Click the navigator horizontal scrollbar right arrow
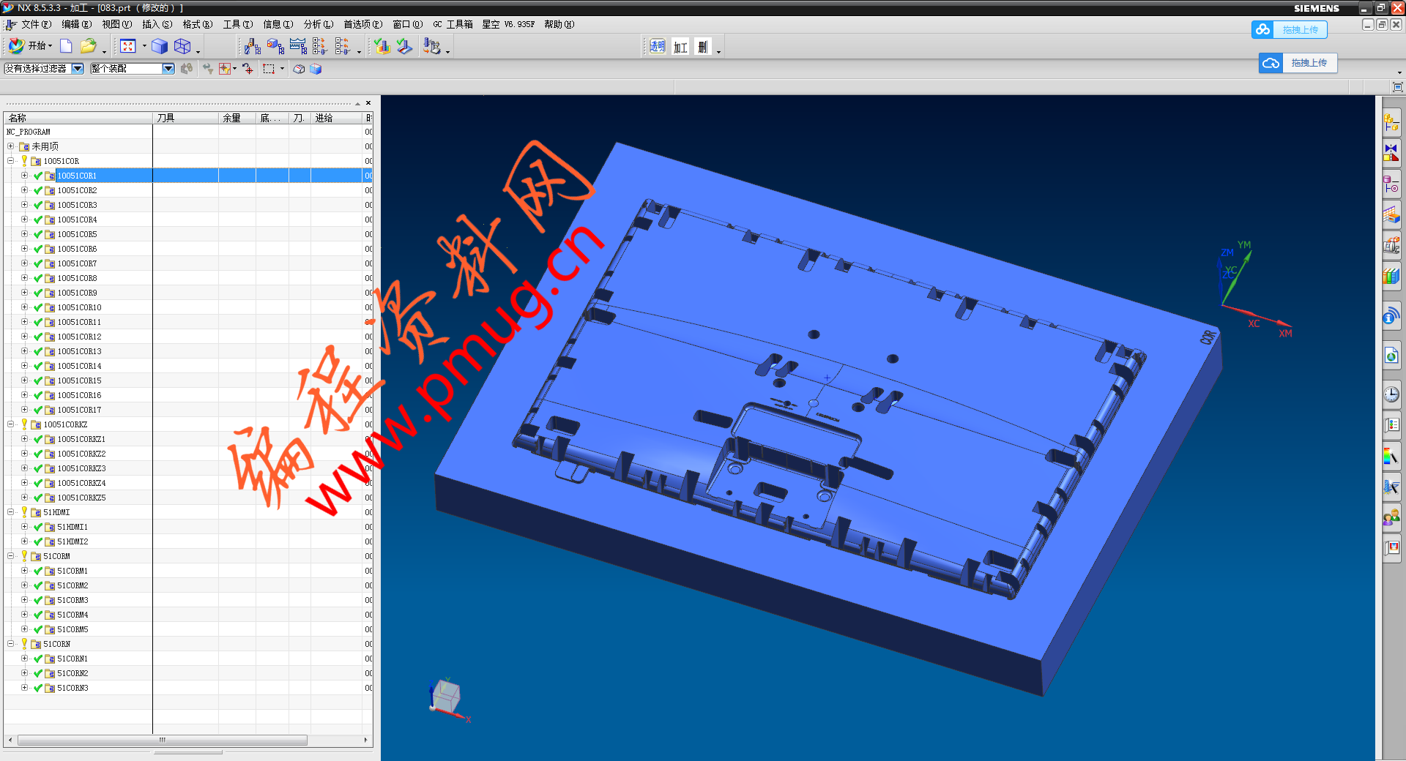Screen dimensions: 1406x761 click(365, 740)
